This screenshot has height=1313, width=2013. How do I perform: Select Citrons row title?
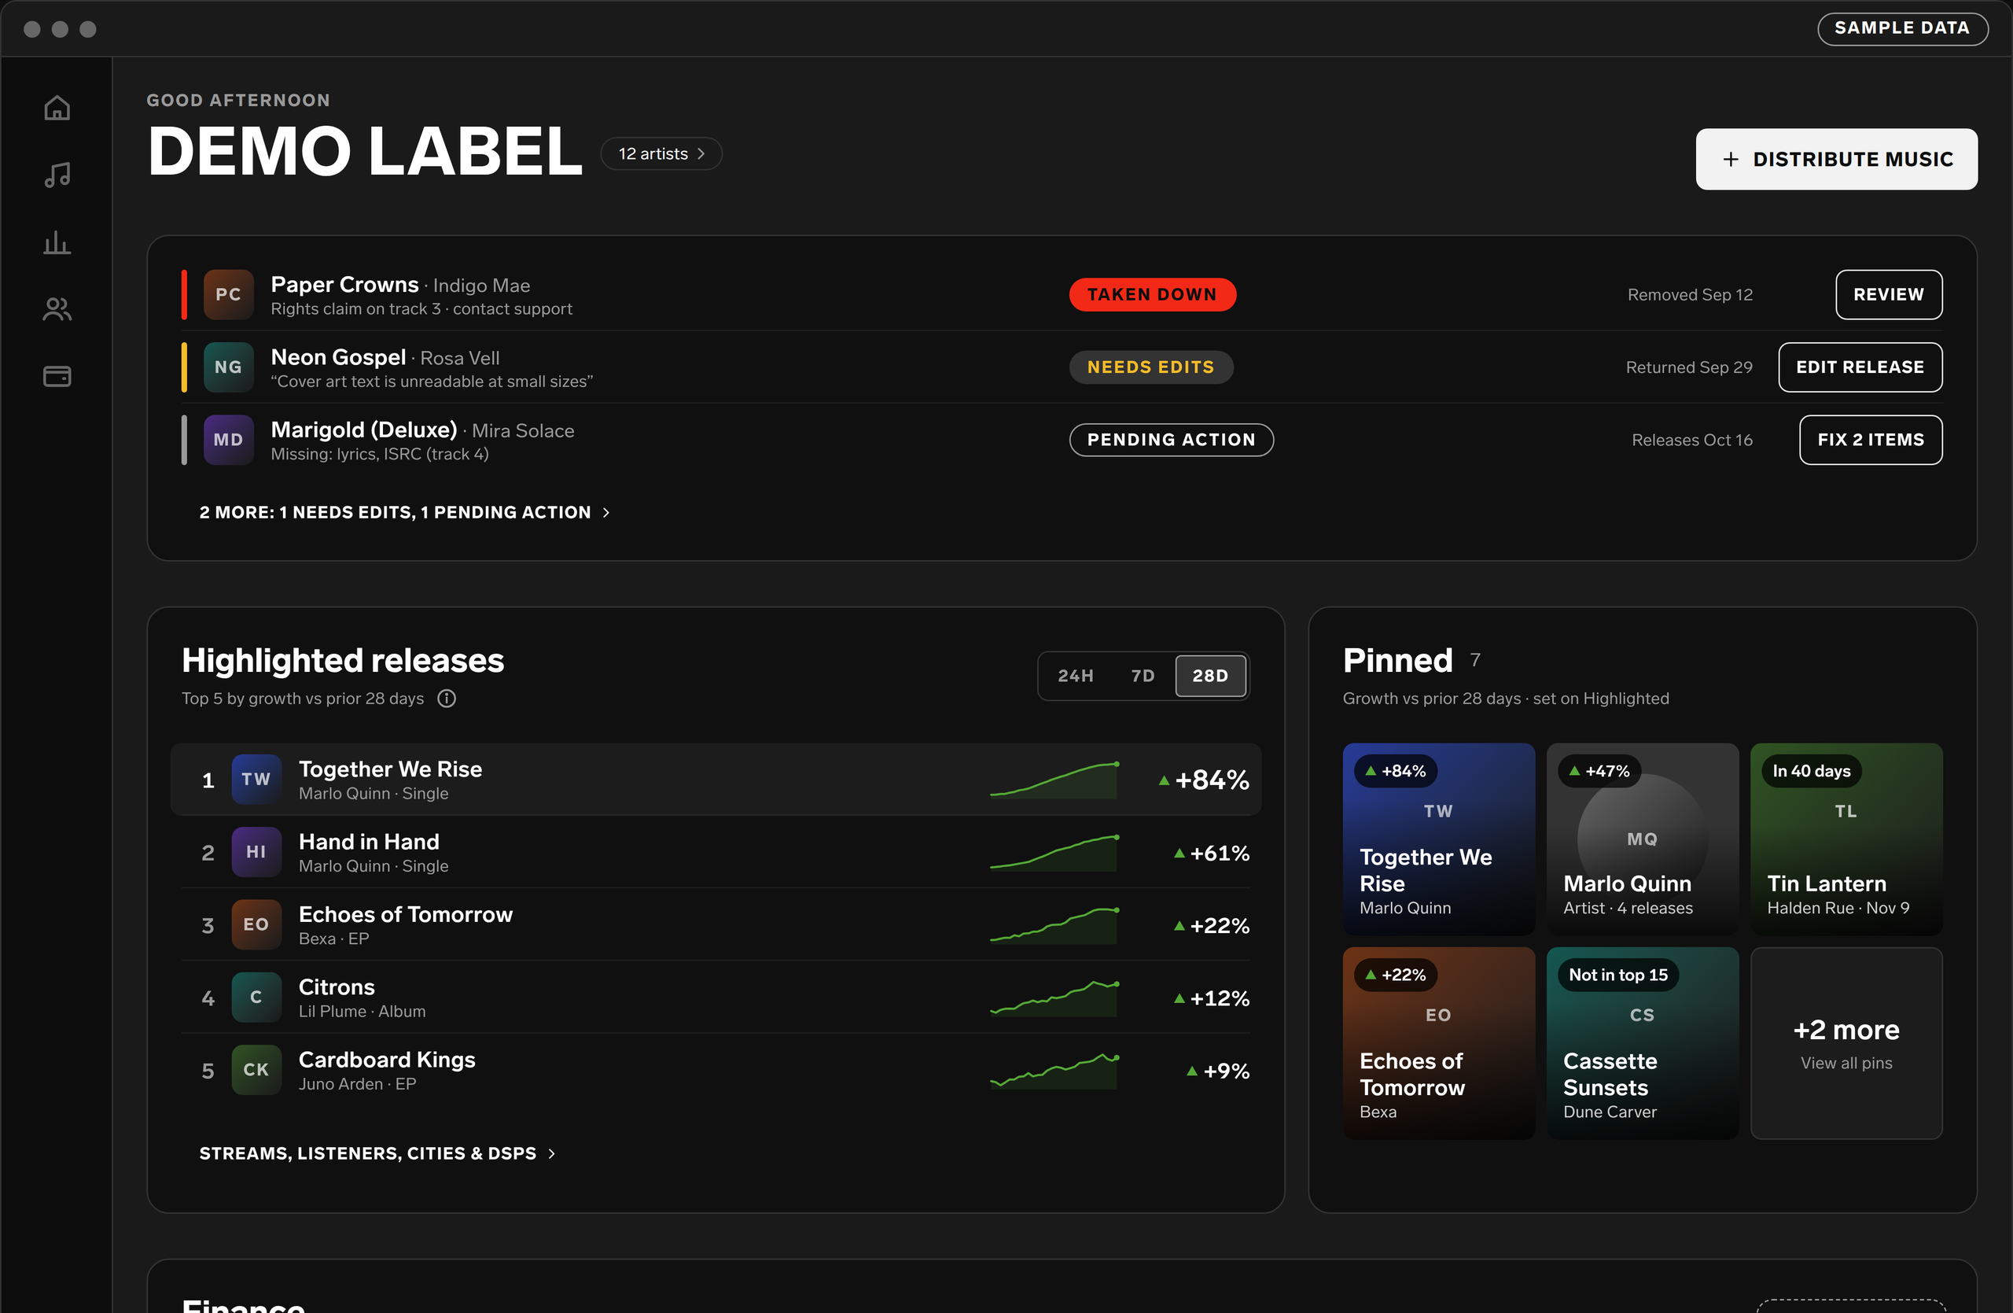tap(337, 987)
